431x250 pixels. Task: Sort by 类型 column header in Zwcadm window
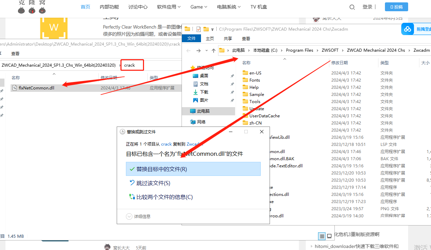pos(385,63)
